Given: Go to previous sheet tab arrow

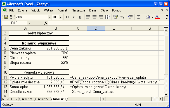Looking at the screenshot, I should tap(8, 99).
